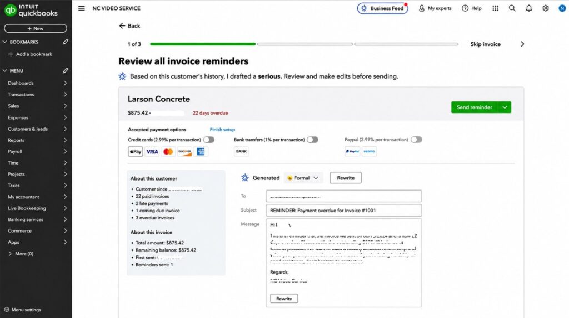Enable Paypal payment toggle
The width and height of the screenshot is (569, 318).
click(416, 140)
